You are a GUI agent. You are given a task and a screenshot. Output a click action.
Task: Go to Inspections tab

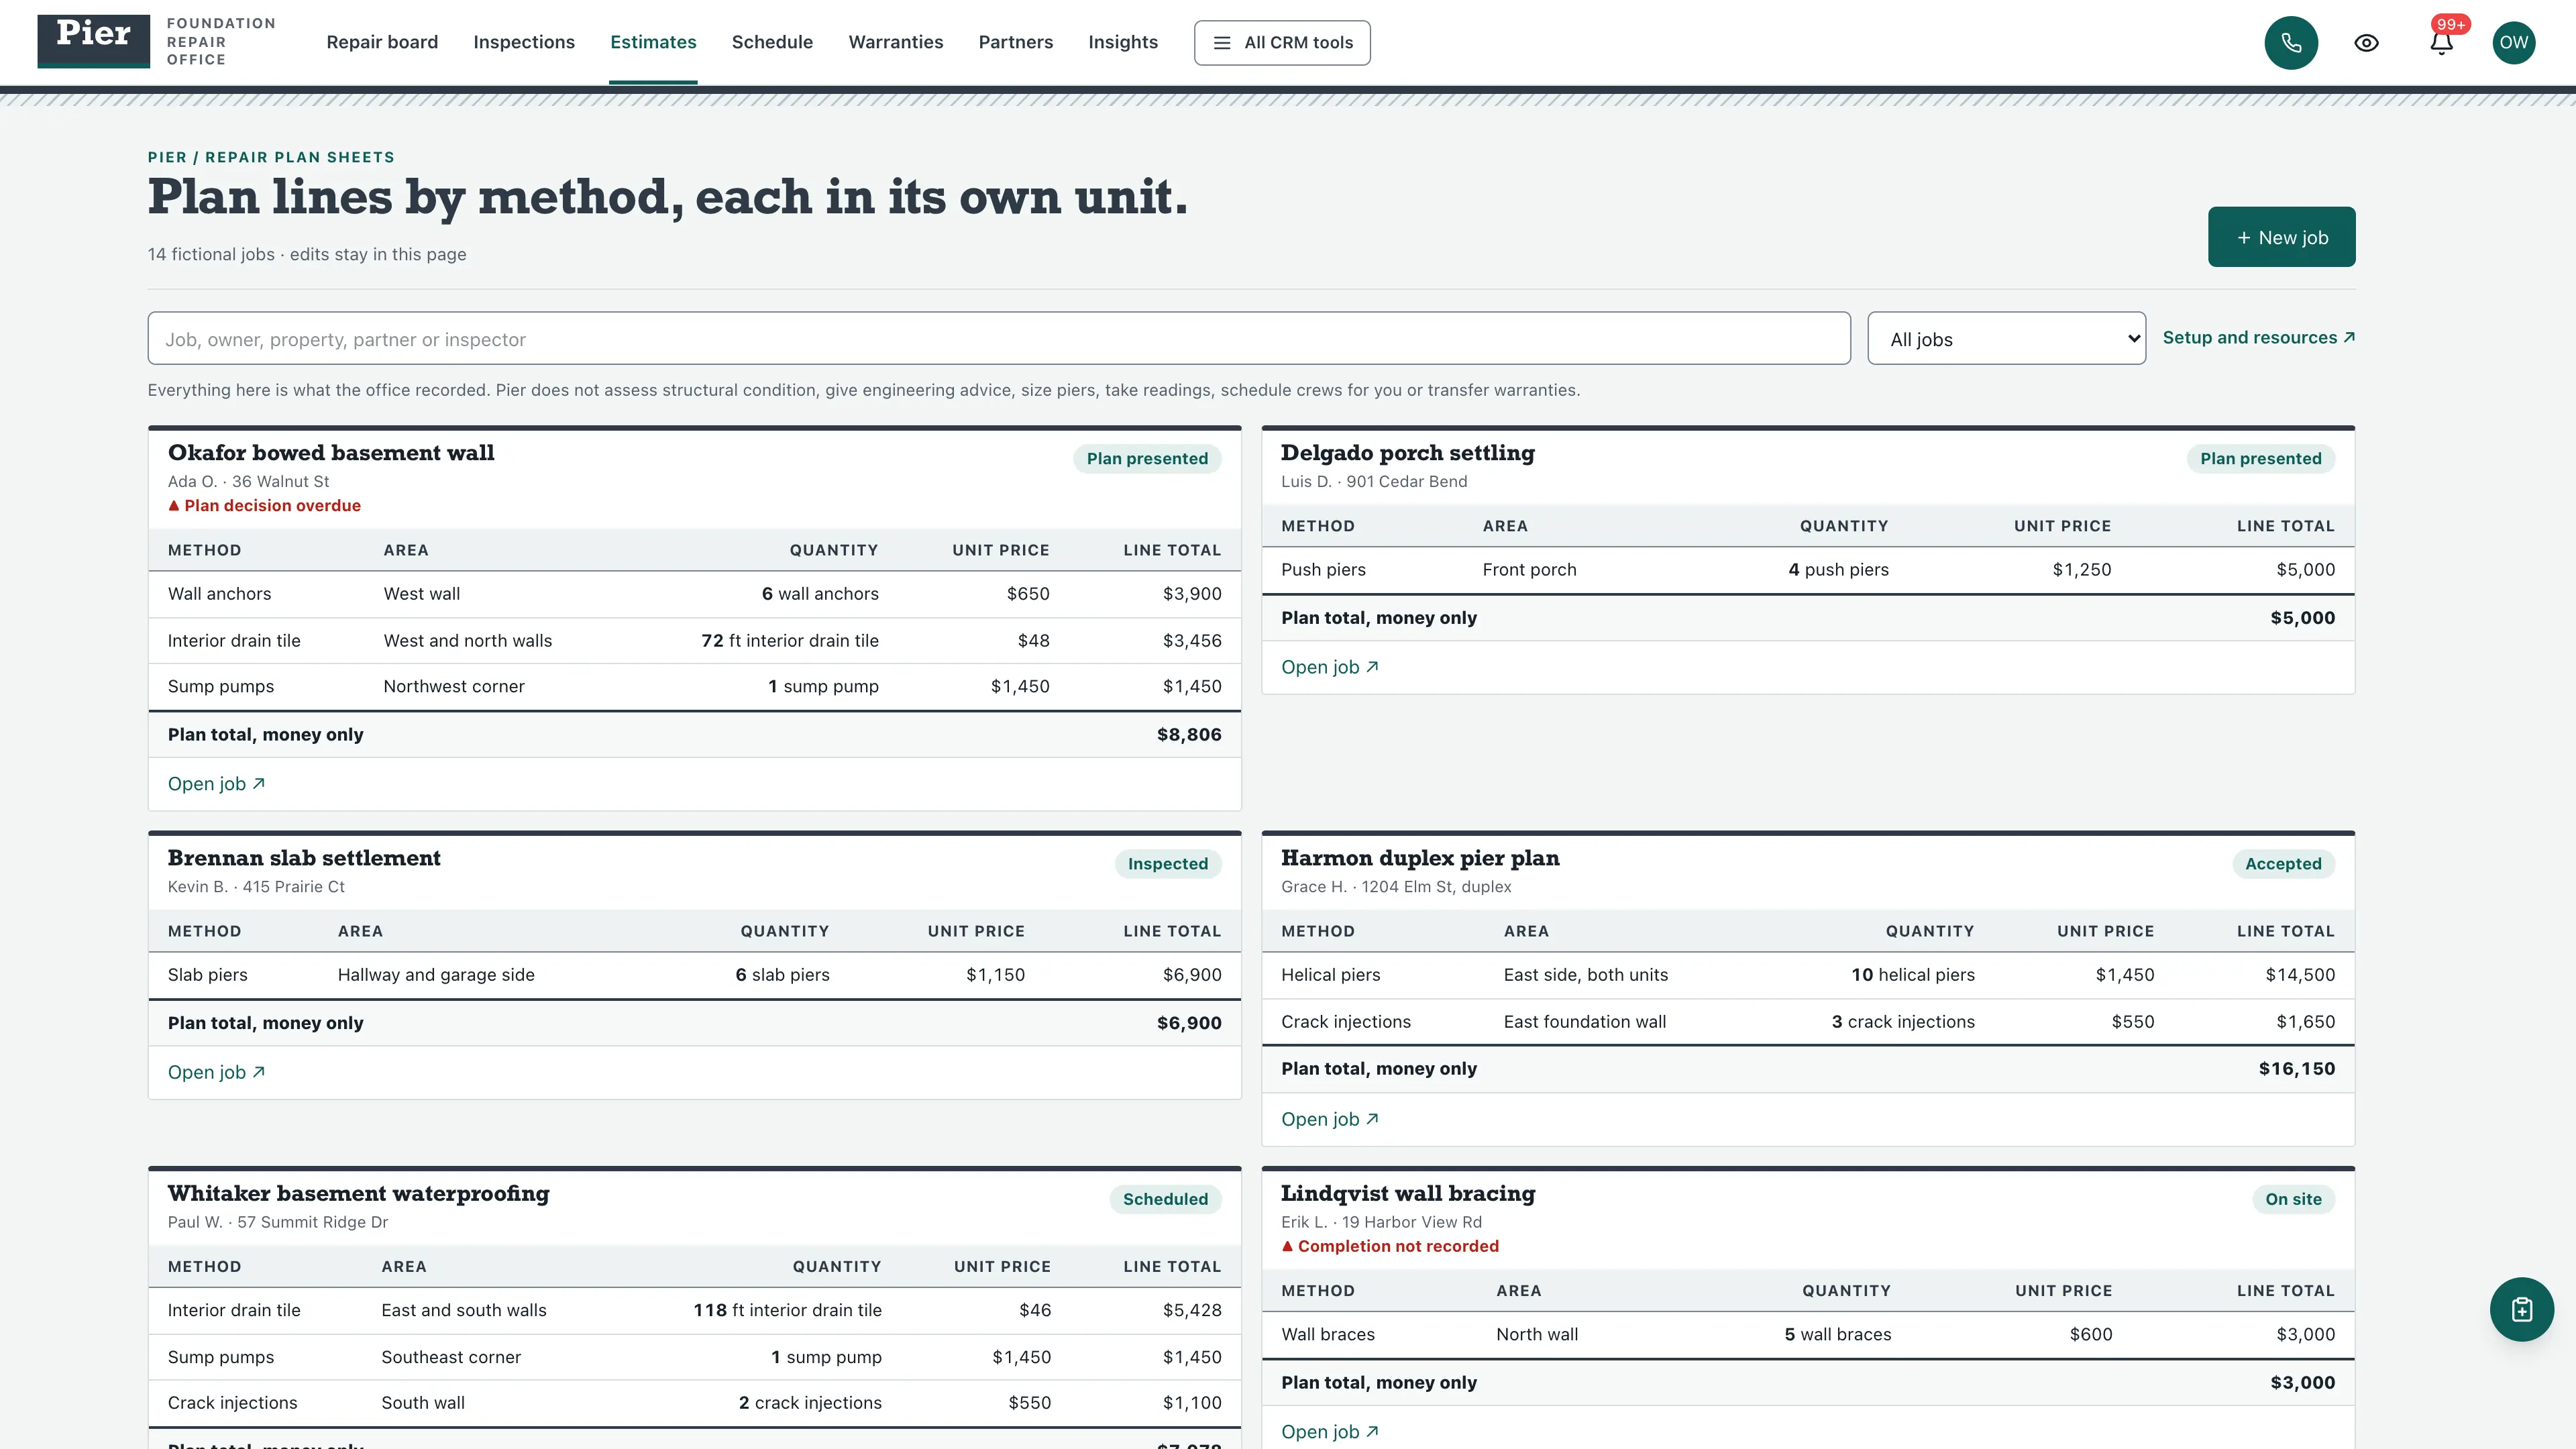[524, 42]
